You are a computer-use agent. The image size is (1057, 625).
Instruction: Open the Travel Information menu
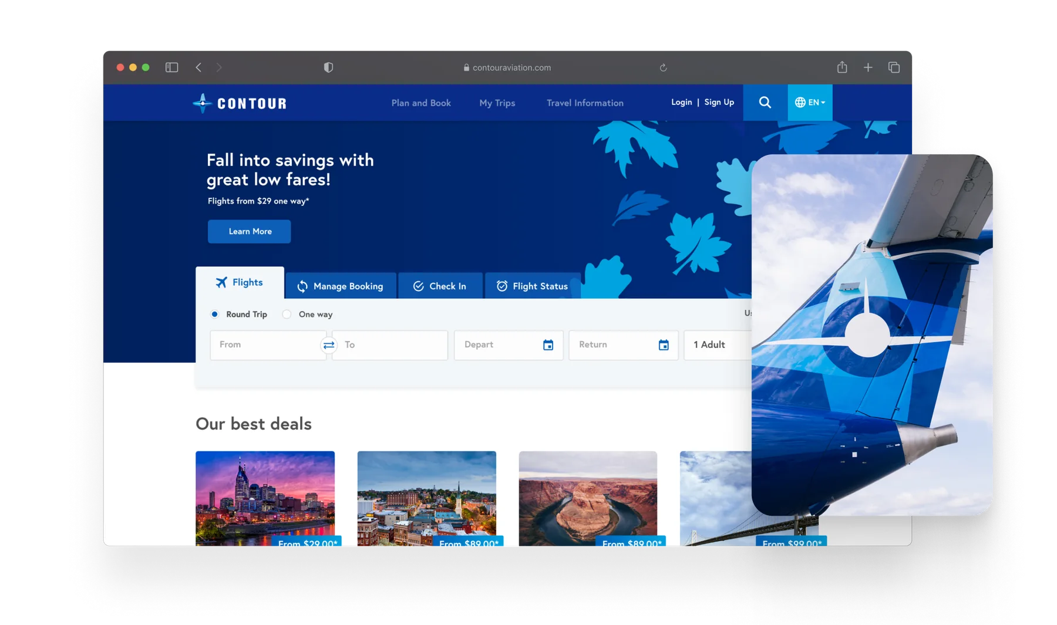585,103
